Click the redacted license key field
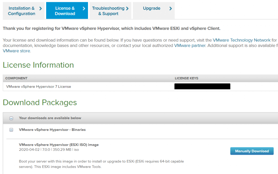 202,86
